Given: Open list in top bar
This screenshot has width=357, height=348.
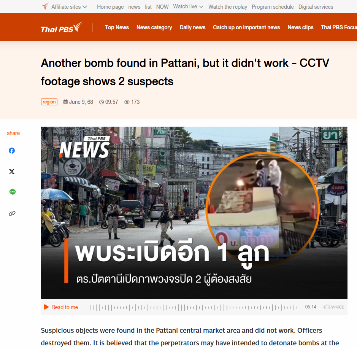Looking at the screenshot, I should pos(148,7).
